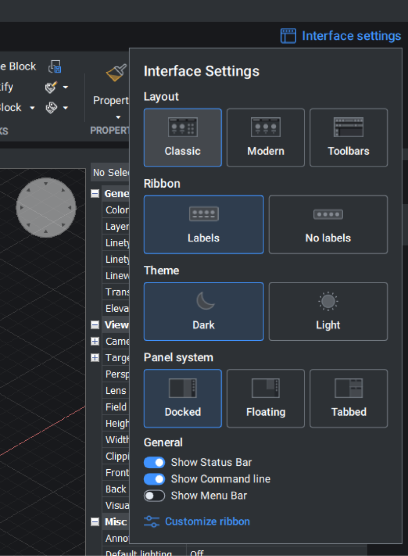Collapse the View properties section

tap(95, 325)
